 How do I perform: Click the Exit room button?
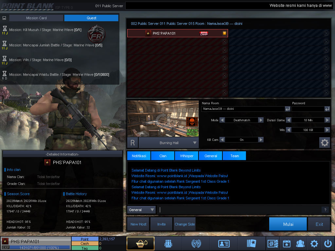click(x=319, y=224)
